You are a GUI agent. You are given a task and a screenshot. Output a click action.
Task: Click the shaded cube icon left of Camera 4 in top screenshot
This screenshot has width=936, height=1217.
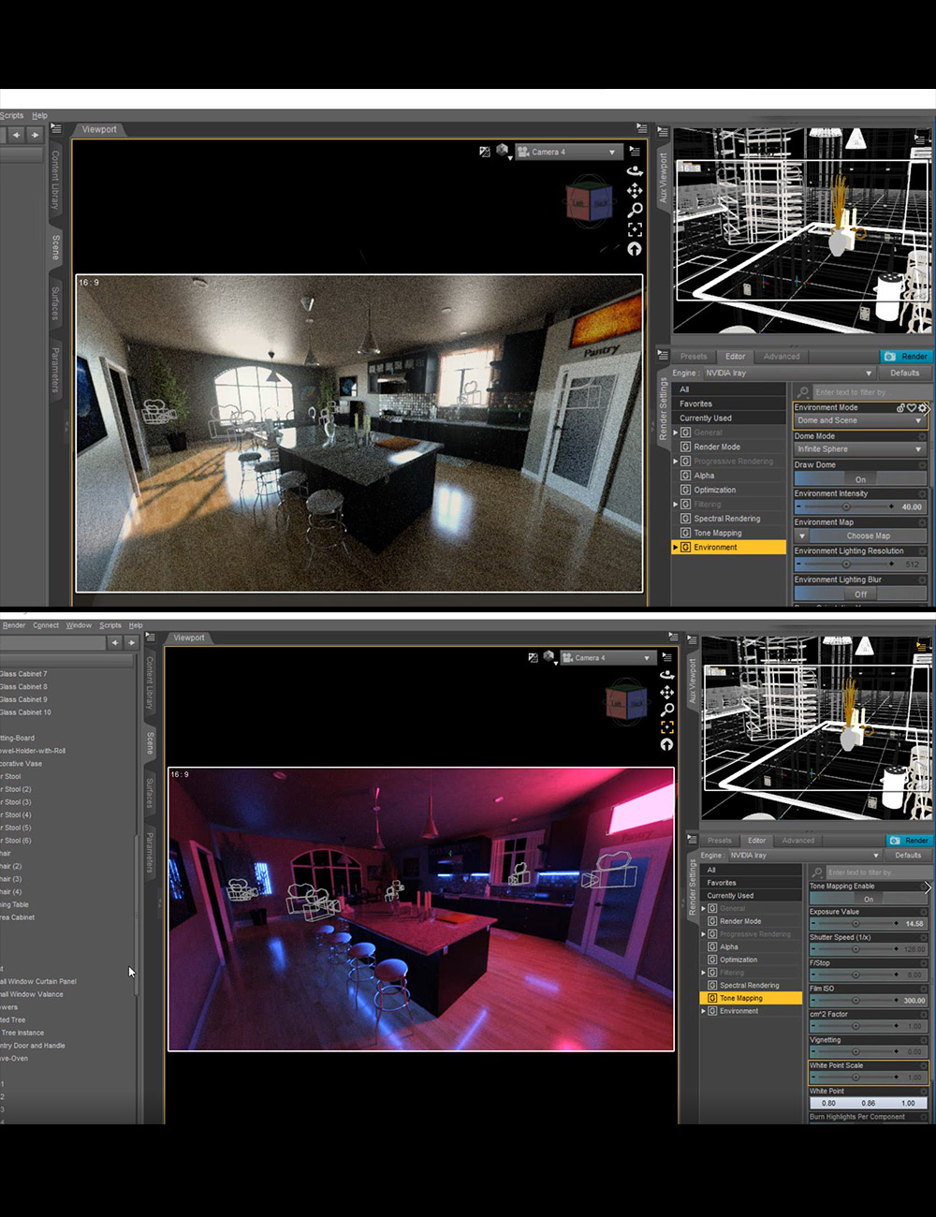(503, 152)
